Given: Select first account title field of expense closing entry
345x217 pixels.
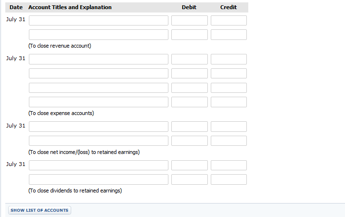Looking at the screenshot, I should tap(99, 59).
